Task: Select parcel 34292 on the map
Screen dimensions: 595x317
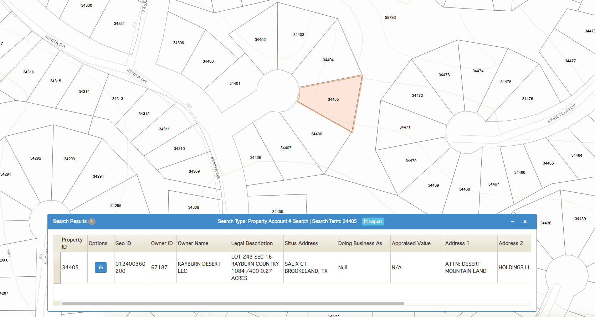Action: (36, 158)
